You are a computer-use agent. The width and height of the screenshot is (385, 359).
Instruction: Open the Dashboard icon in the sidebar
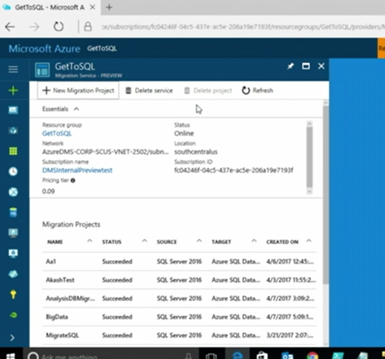pos(13,110)
